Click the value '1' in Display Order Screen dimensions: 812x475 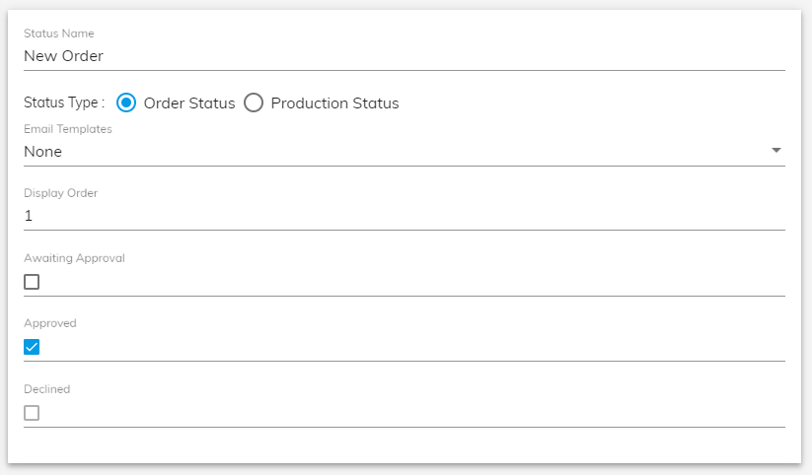29,216
